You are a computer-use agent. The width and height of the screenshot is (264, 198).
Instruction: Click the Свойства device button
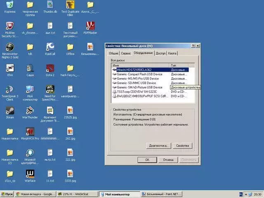coord(182,146)
